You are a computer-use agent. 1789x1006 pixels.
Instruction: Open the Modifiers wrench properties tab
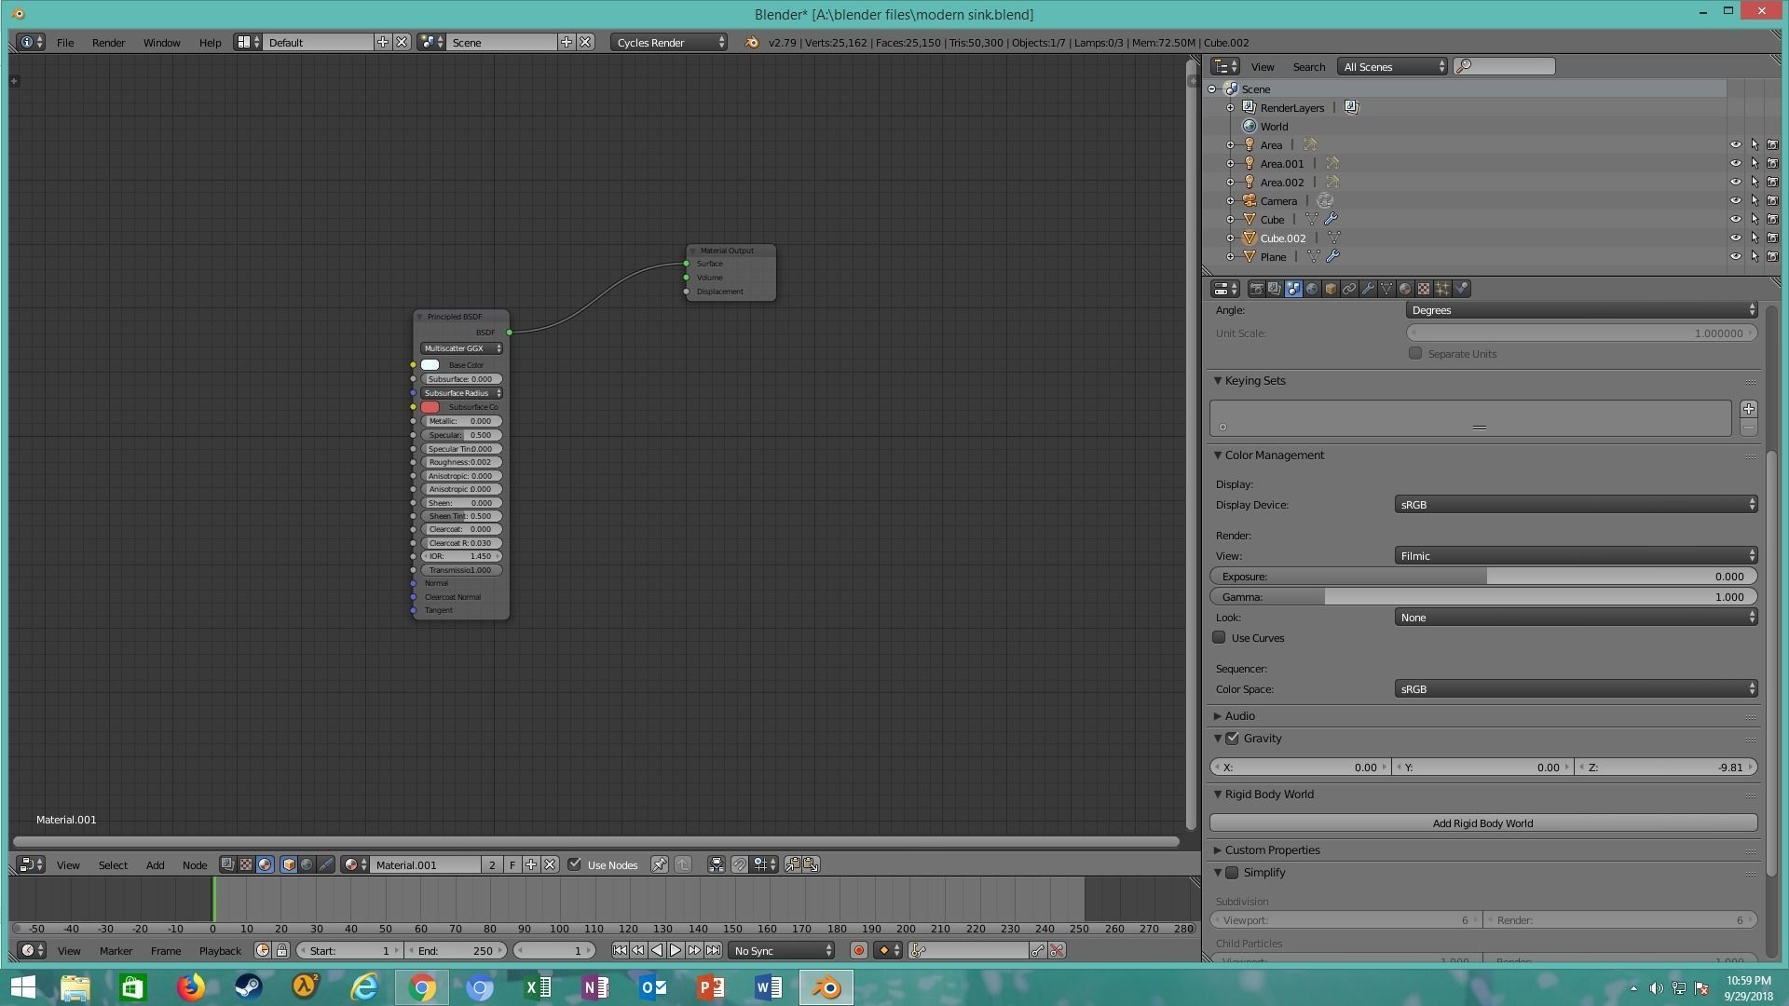pyautogui.click(x=1368, y=289)
